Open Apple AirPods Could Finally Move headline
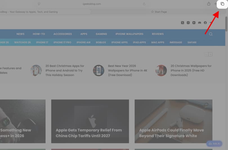Viewport: 228px width, 150px height. coord(171,133)
